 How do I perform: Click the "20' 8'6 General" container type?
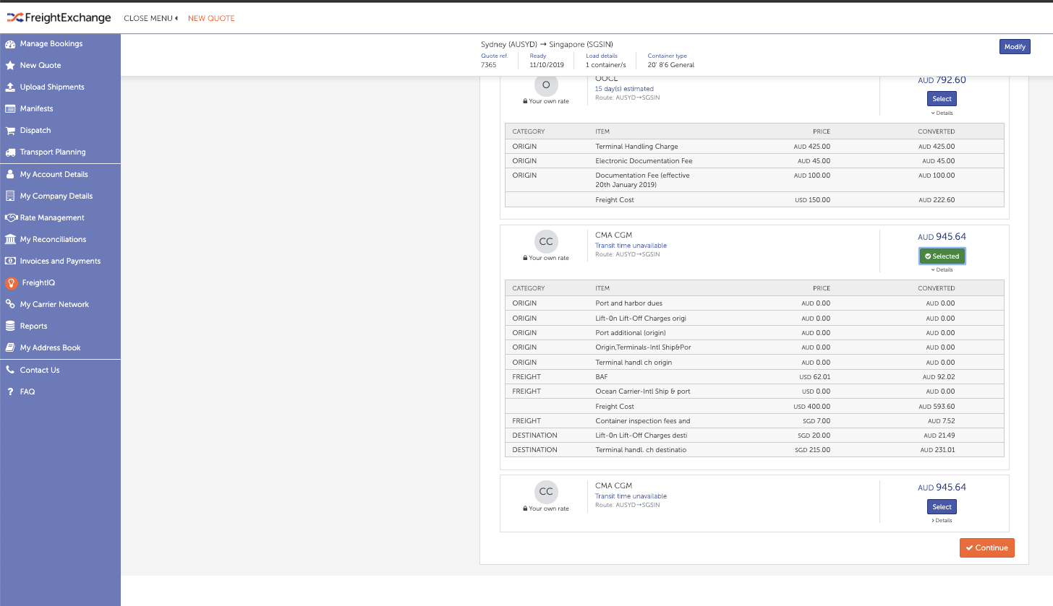(671, 65)
